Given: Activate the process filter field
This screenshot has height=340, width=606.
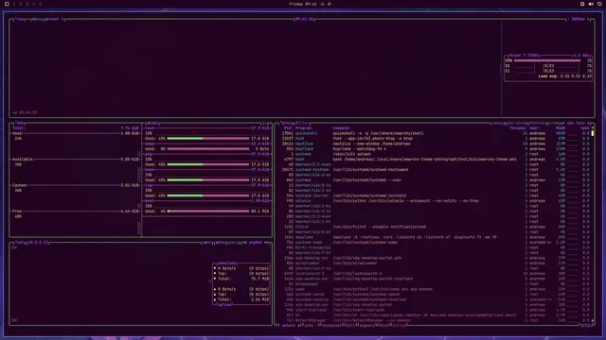Looking at the screenshot, I should [x=302, y=124].
